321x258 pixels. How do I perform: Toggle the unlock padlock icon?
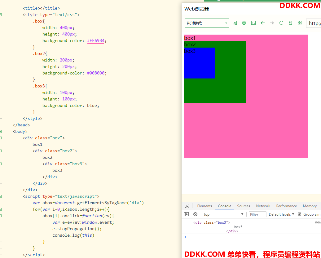point(290,23)
